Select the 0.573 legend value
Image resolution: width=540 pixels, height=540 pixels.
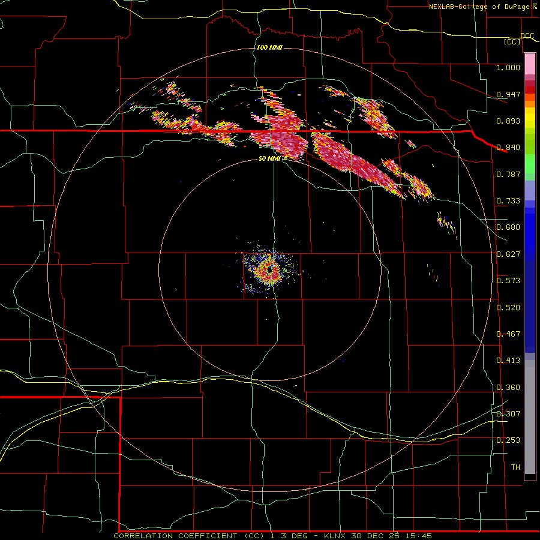(508, 281)
